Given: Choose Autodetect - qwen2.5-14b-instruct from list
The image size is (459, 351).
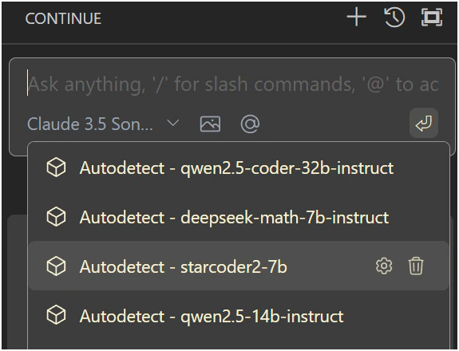Looking at the screenshot, I should tap(239, 315).
